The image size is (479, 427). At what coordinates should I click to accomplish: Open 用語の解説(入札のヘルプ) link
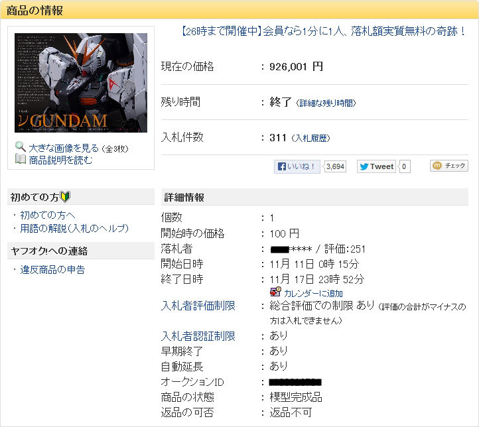click(74, 228)
